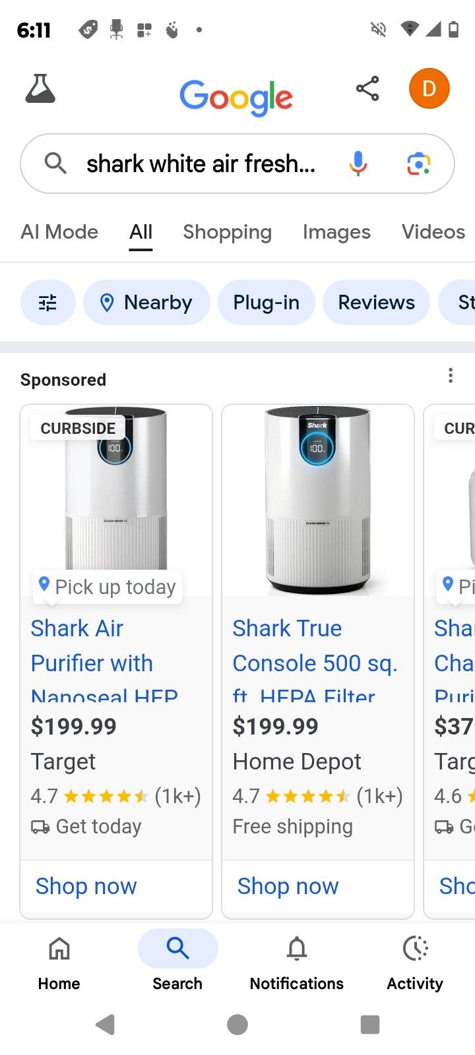
Task: Open search filter settings icon
Action: (47, 303)
